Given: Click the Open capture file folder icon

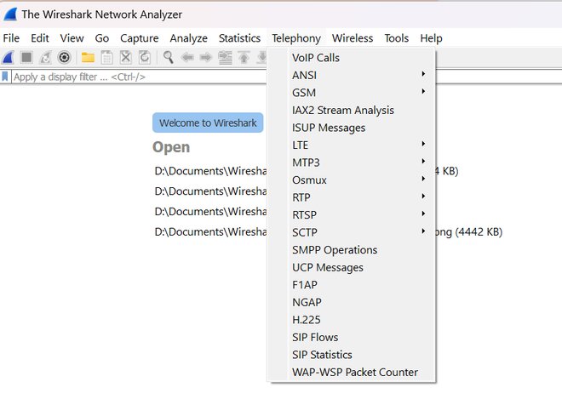Looking at the screenshot, I should coord(88,57).
